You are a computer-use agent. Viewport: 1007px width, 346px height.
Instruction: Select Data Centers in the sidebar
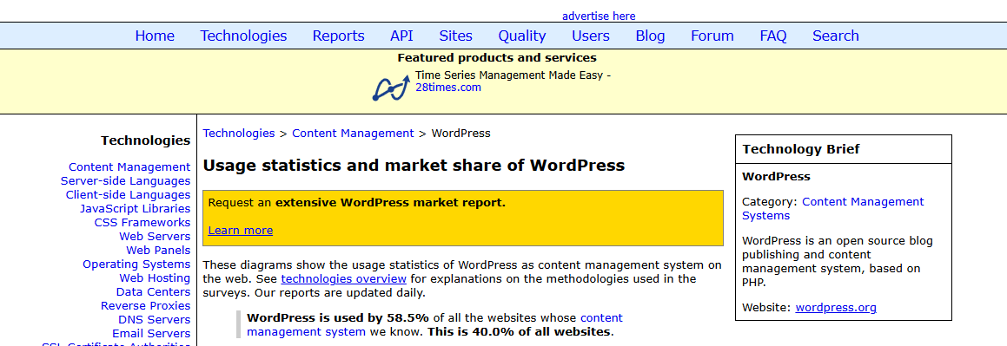(x=154, y=292)
